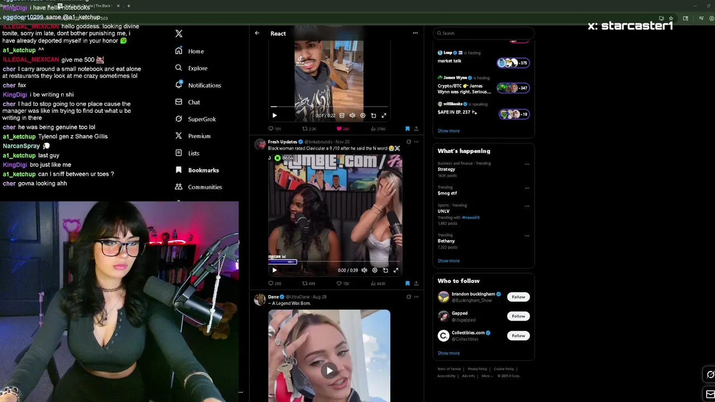Repost the post with 489 reposts

tap(309, 284)
